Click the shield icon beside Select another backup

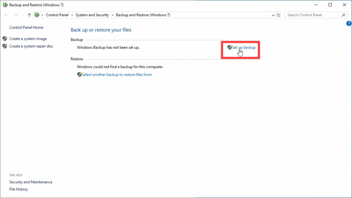coord(79,74)
